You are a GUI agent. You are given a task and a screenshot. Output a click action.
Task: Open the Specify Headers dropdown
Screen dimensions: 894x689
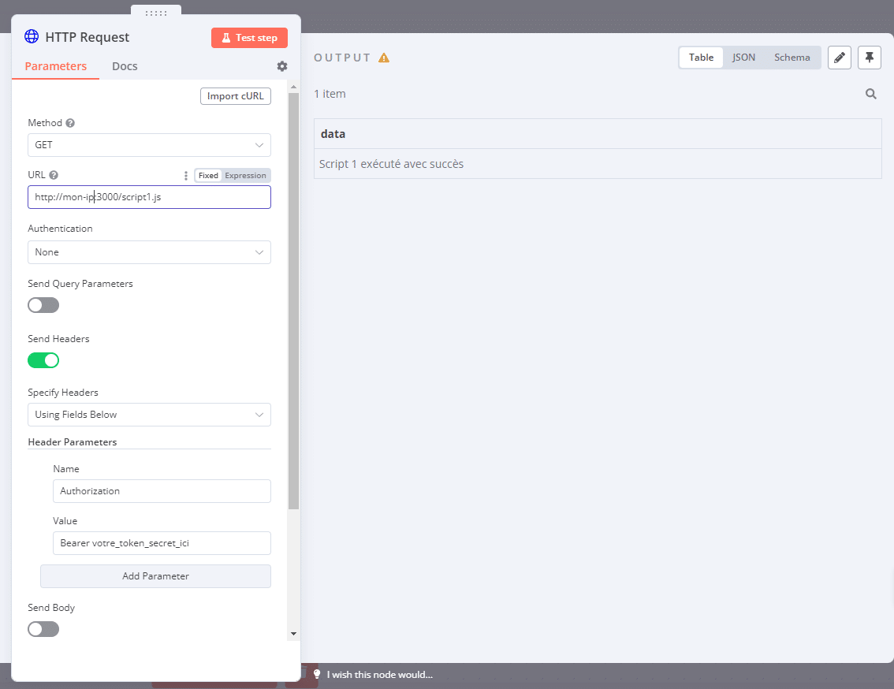[x=149, y=415]
